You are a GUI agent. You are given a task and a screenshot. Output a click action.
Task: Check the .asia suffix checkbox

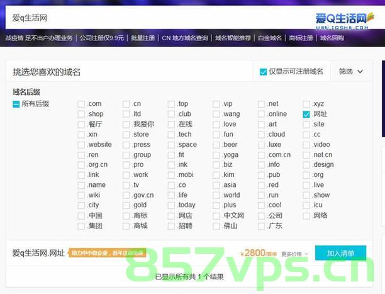(216, 185)
